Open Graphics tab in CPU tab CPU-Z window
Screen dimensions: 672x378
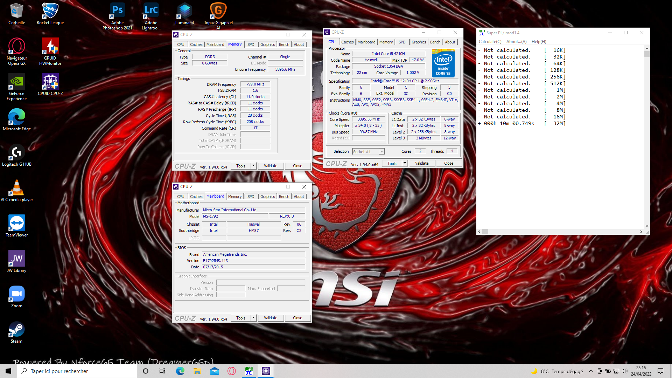pyautogui.click(x=419, y=42)
